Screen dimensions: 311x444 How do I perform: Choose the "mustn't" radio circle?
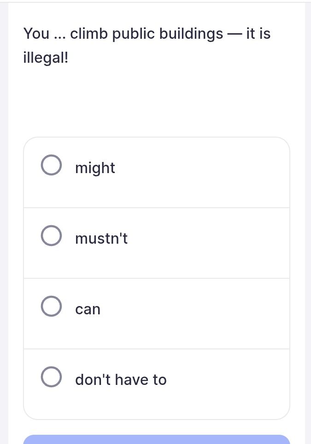[x=51, y=235]
